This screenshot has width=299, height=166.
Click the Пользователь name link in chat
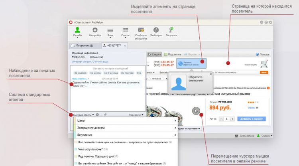point(79,79)
